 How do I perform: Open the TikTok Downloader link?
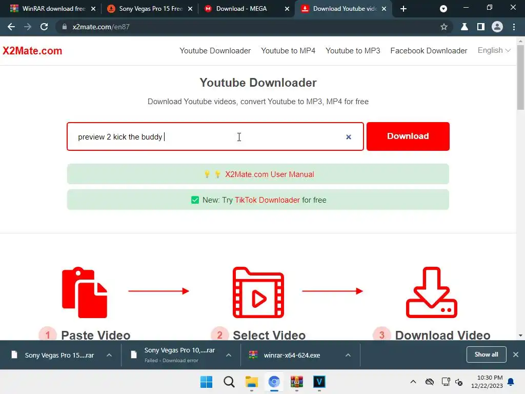(x=267, y=200)
